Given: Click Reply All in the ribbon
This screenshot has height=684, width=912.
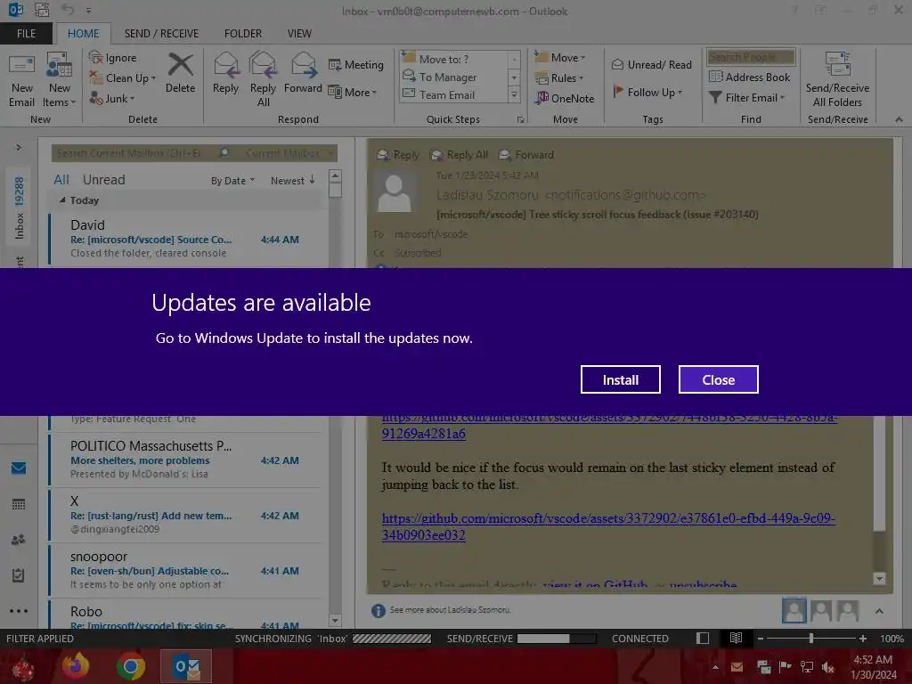Looking at the screenshot, I should 263,79.
